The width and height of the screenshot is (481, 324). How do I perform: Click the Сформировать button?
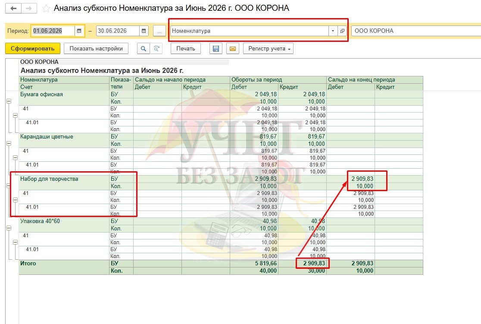click(32, 48)
